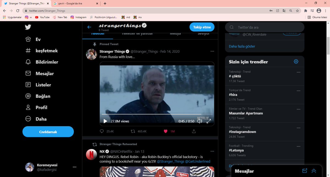Open NX tweet options menu

[x=212, y=151]
